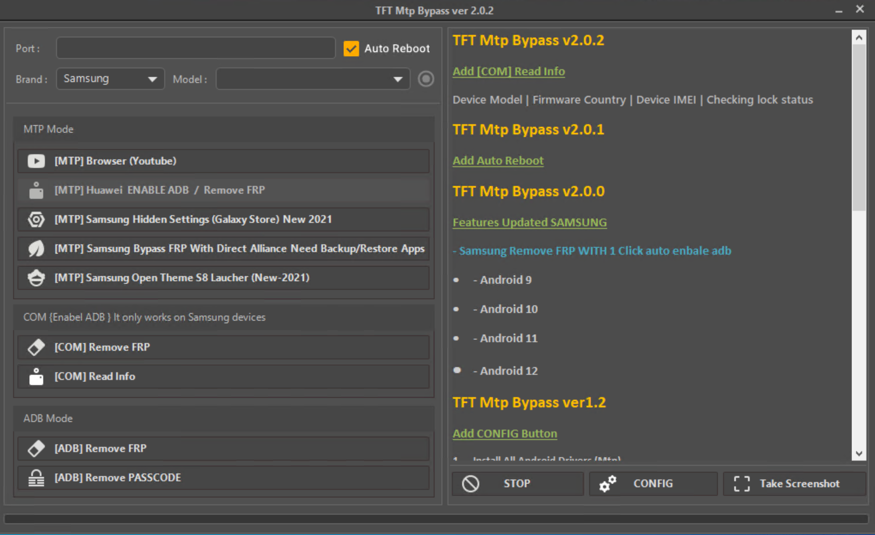Click the stop circle icon
Screen dimensions: 875x535
pos(470,484)
